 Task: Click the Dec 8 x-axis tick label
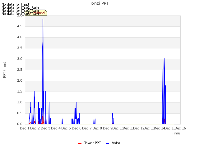[97, 128]
